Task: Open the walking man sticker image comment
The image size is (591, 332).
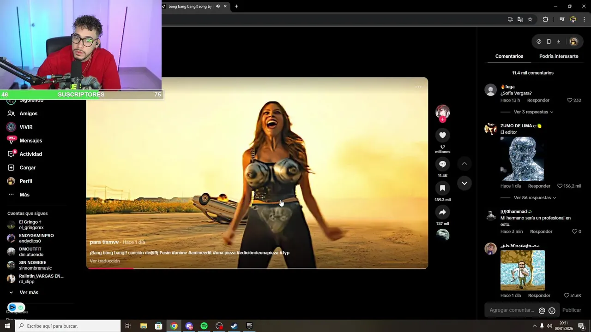Action: [523, 270]
